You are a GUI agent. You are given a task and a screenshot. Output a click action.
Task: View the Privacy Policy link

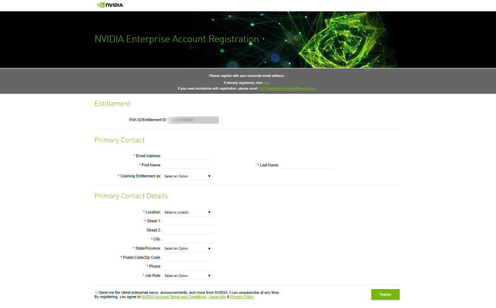coord(242,297)
